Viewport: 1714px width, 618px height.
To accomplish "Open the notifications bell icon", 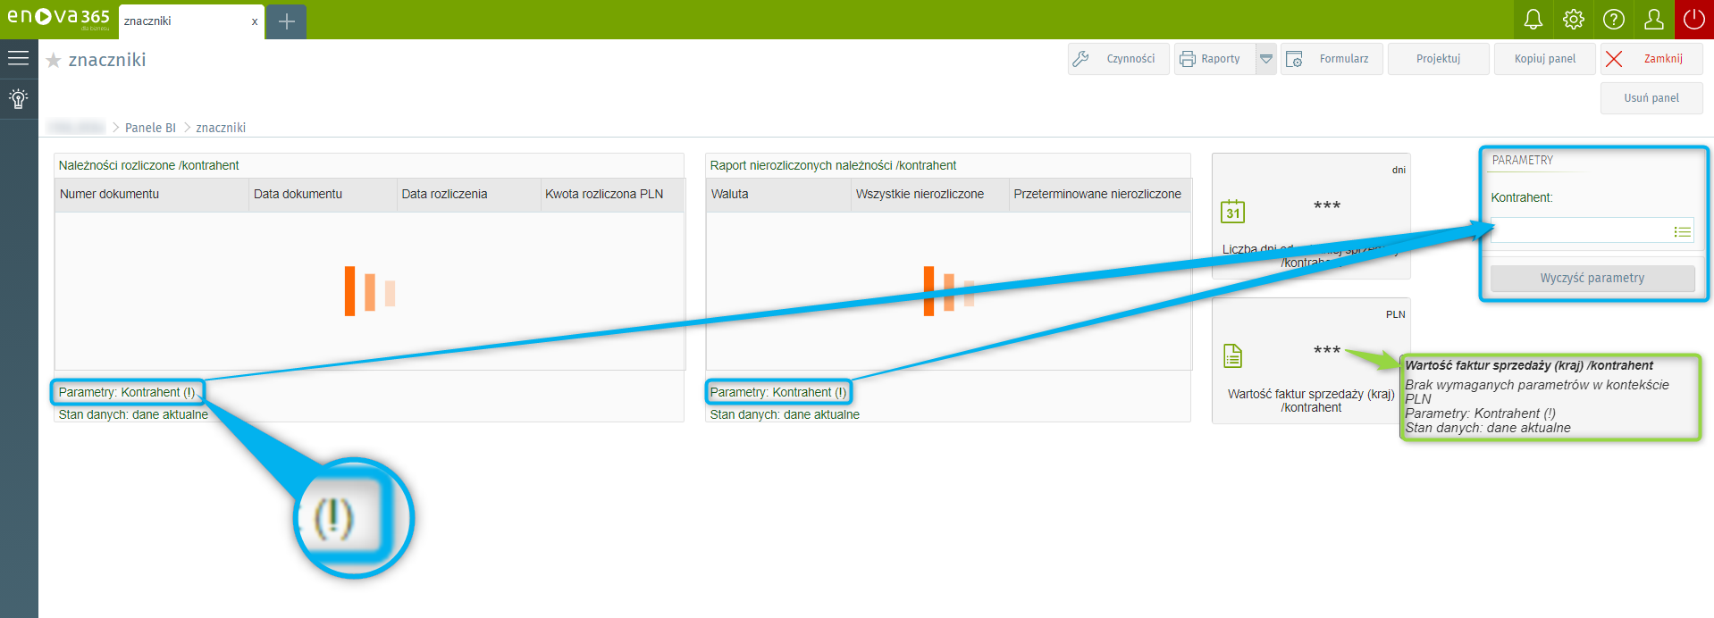I will click(1533, 20).
